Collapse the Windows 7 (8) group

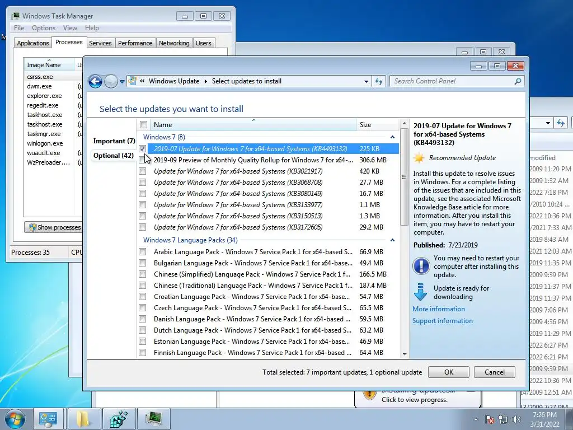(392, 137)
